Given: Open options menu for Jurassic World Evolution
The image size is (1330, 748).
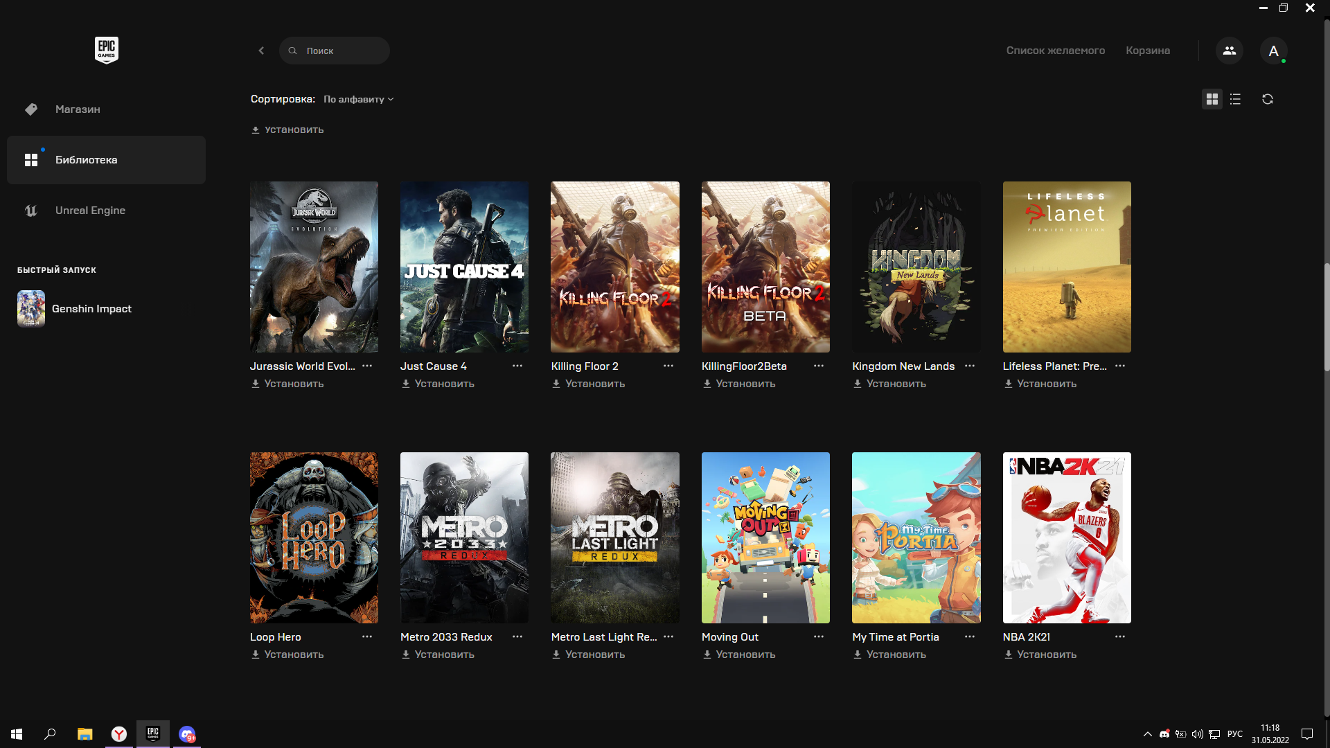Looking at the screenshot, I should point(367,366).
